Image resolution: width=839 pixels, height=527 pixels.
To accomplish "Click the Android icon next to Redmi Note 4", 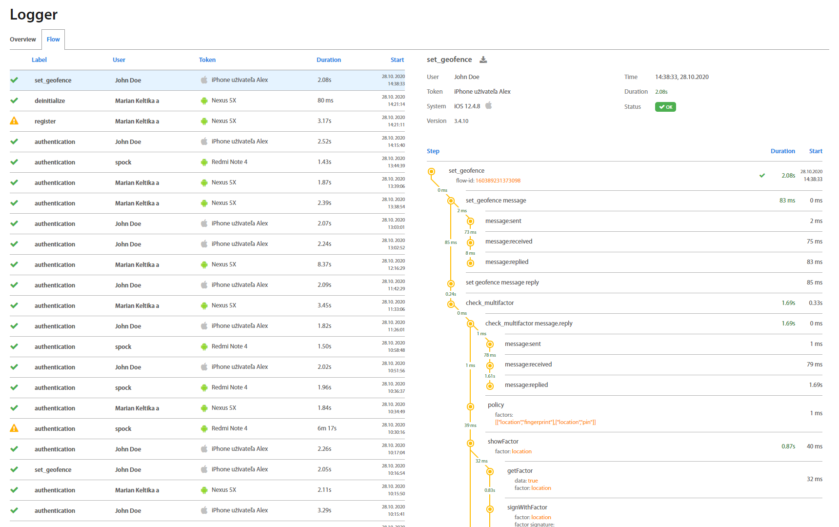I will [x=204, y=162].
